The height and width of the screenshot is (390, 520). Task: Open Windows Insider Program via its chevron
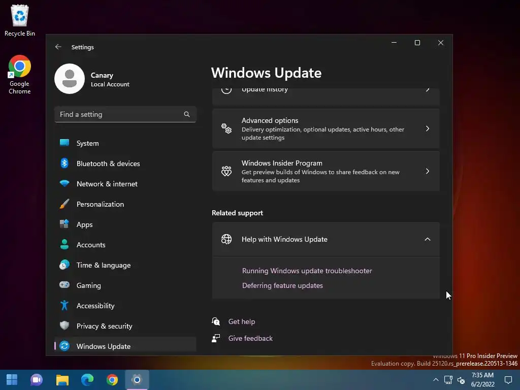point(428,171)
